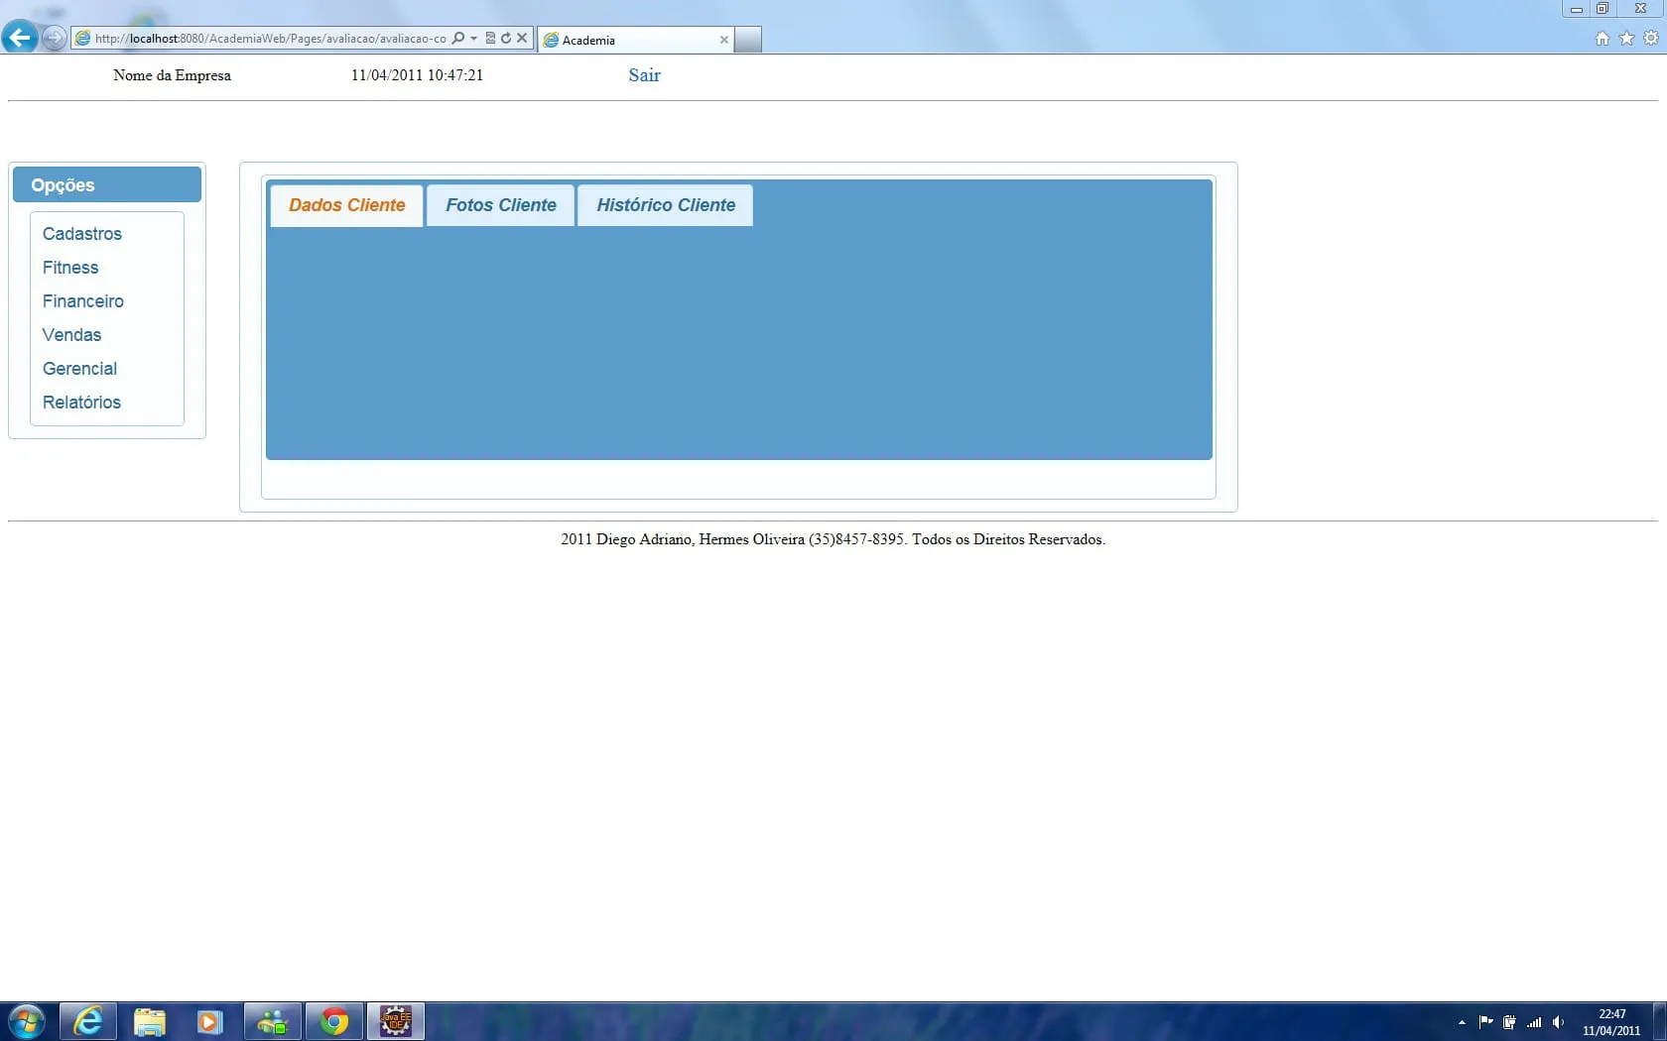Launch Google Chrome from the taskbar
The width and height of the screenshot is (1667, 1041).
point(334,1021)
